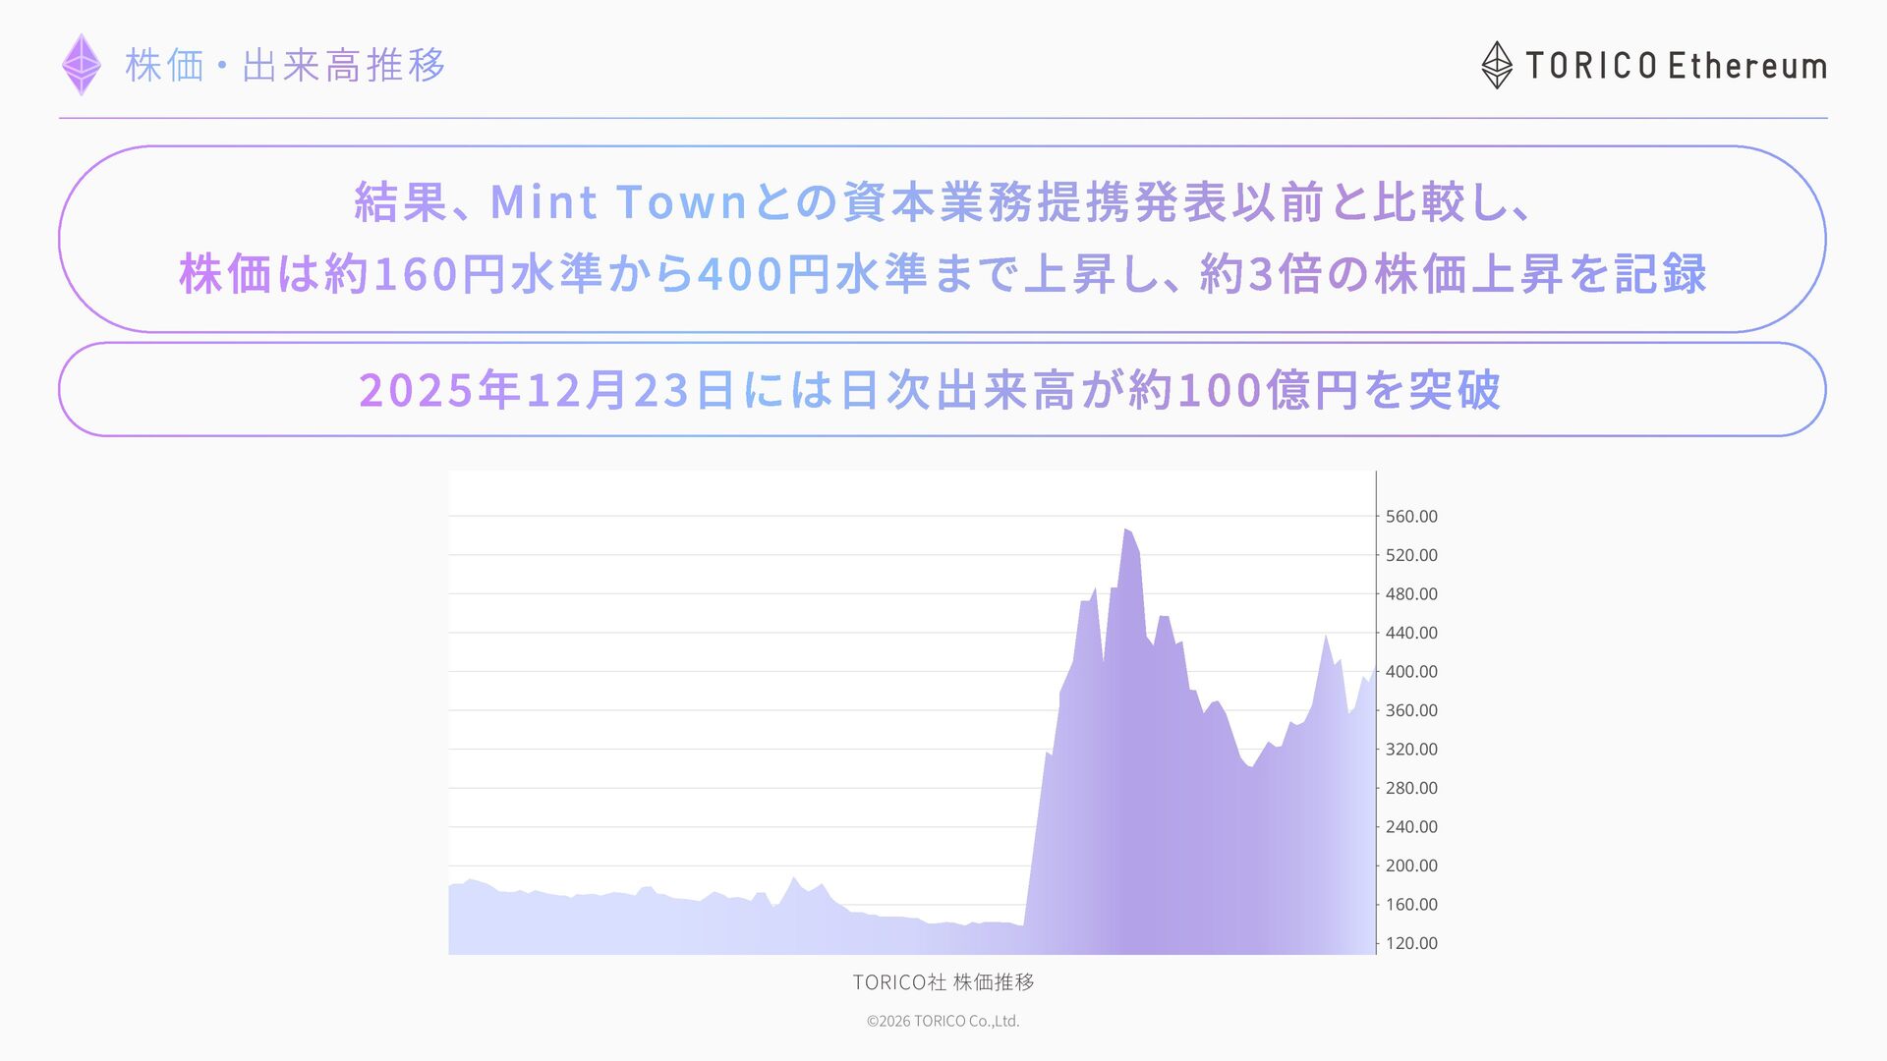Click the 120.00 axis label
1887x1061 pixels.
coord(1410,943)
